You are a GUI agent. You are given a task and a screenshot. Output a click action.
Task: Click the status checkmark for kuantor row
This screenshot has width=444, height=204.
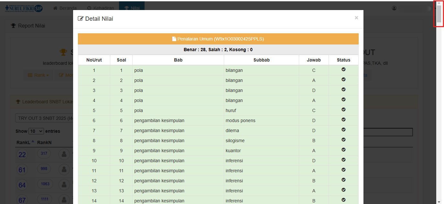[343, 150]
